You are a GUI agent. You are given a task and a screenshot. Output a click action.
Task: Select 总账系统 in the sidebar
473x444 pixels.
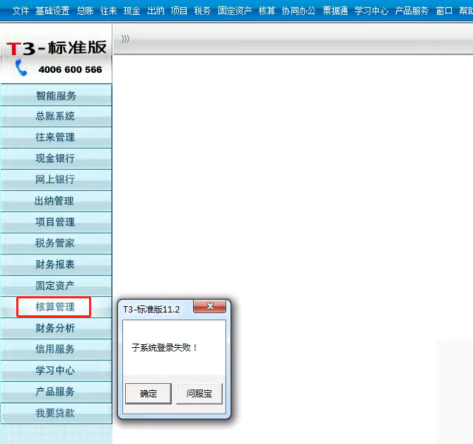(56, 116)
